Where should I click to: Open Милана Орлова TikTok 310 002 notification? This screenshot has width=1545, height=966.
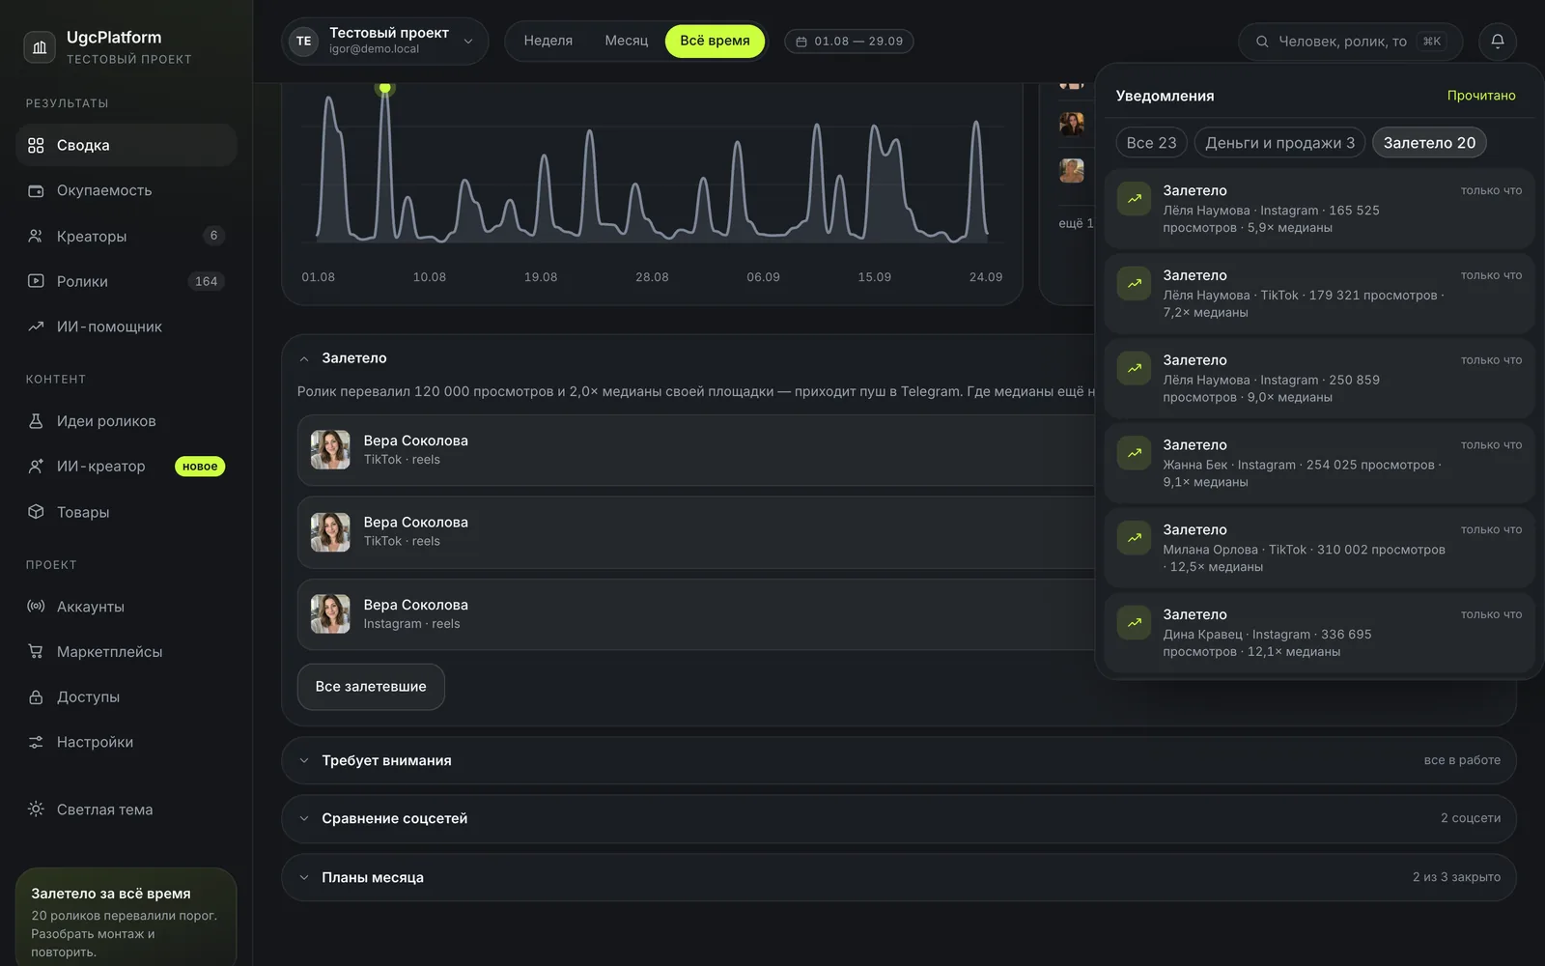point(1319,548)
